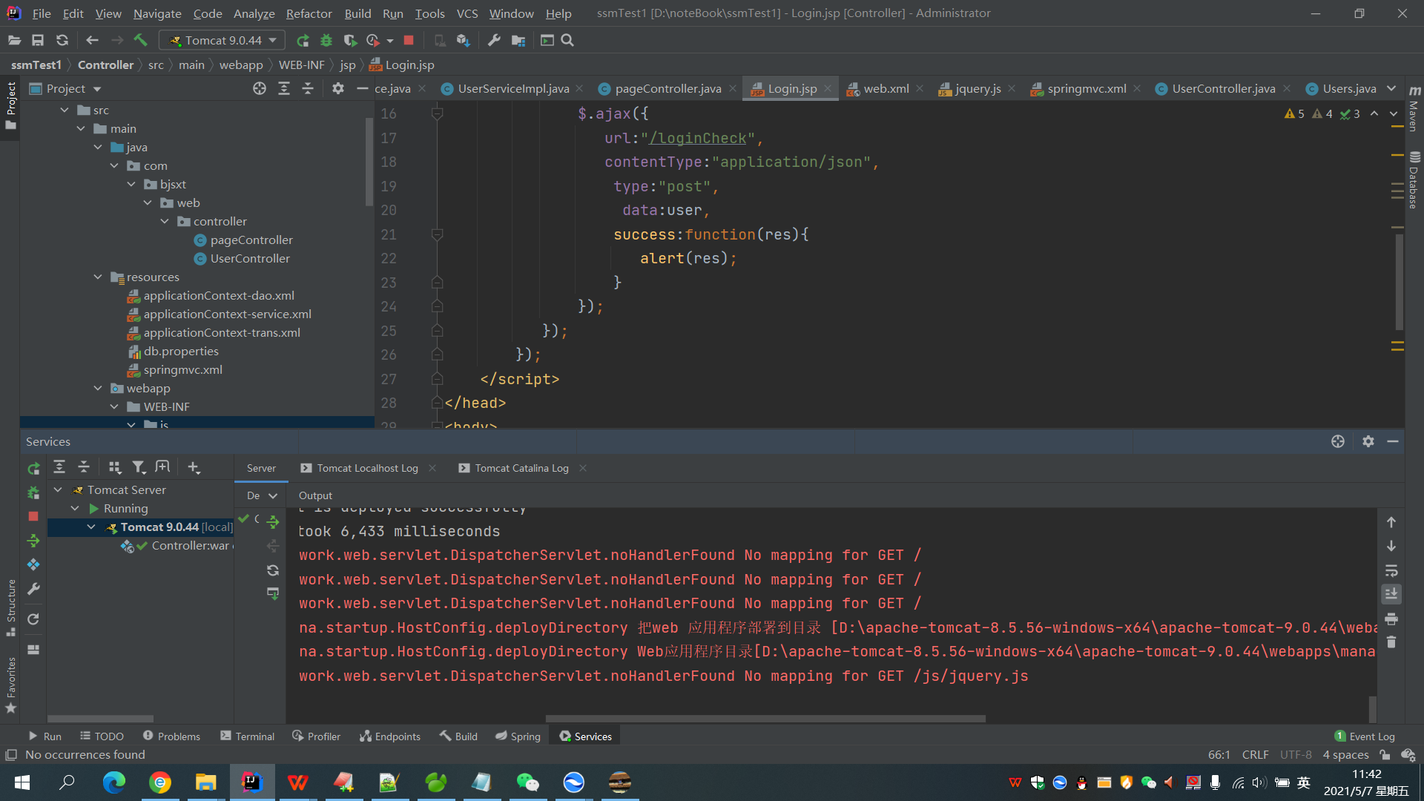The width and height of the screenshot is (1424, 801).
Task: Open the Database tool window on the right edge
Action: tap(1414, 180)
